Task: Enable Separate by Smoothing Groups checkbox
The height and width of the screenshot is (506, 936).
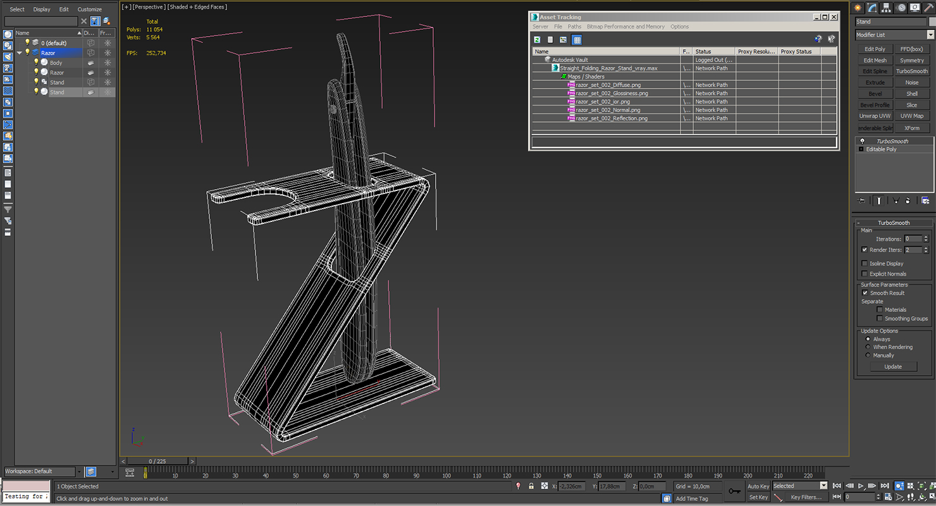Action: point(879,319)
